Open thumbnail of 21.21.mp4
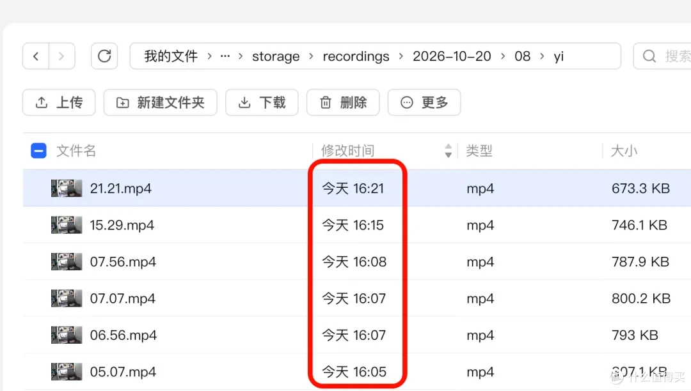Screen dimensions: 691x391 (x=67, y=188)
